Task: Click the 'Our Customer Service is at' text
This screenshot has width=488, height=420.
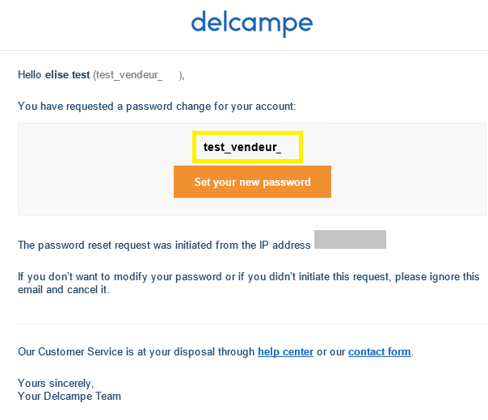Action: tap(136, 352)
